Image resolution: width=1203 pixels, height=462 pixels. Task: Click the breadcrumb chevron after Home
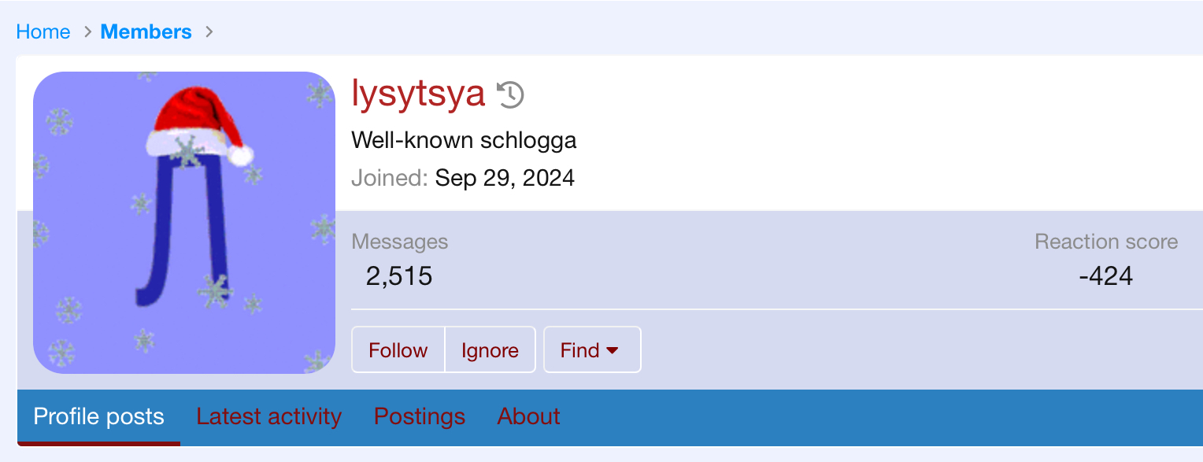pos(86,32)
